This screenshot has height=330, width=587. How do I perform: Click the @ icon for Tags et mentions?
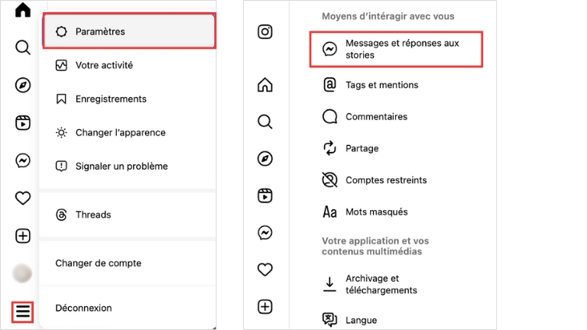[329, 85]
